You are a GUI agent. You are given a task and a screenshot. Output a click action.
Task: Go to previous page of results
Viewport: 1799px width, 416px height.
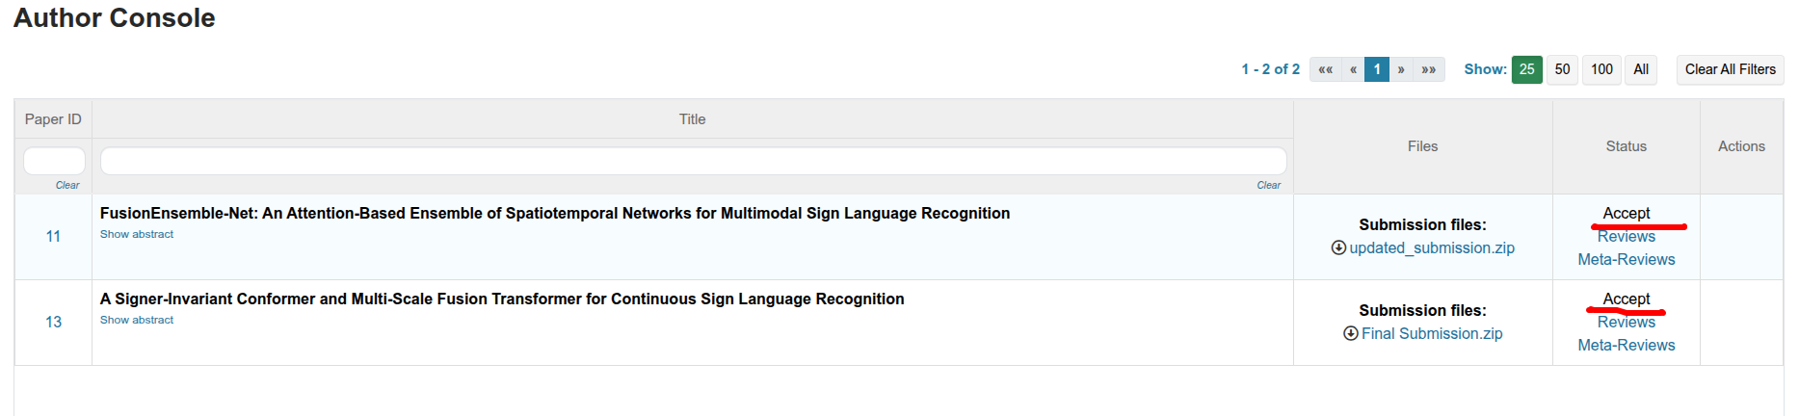click(1353, 69)
